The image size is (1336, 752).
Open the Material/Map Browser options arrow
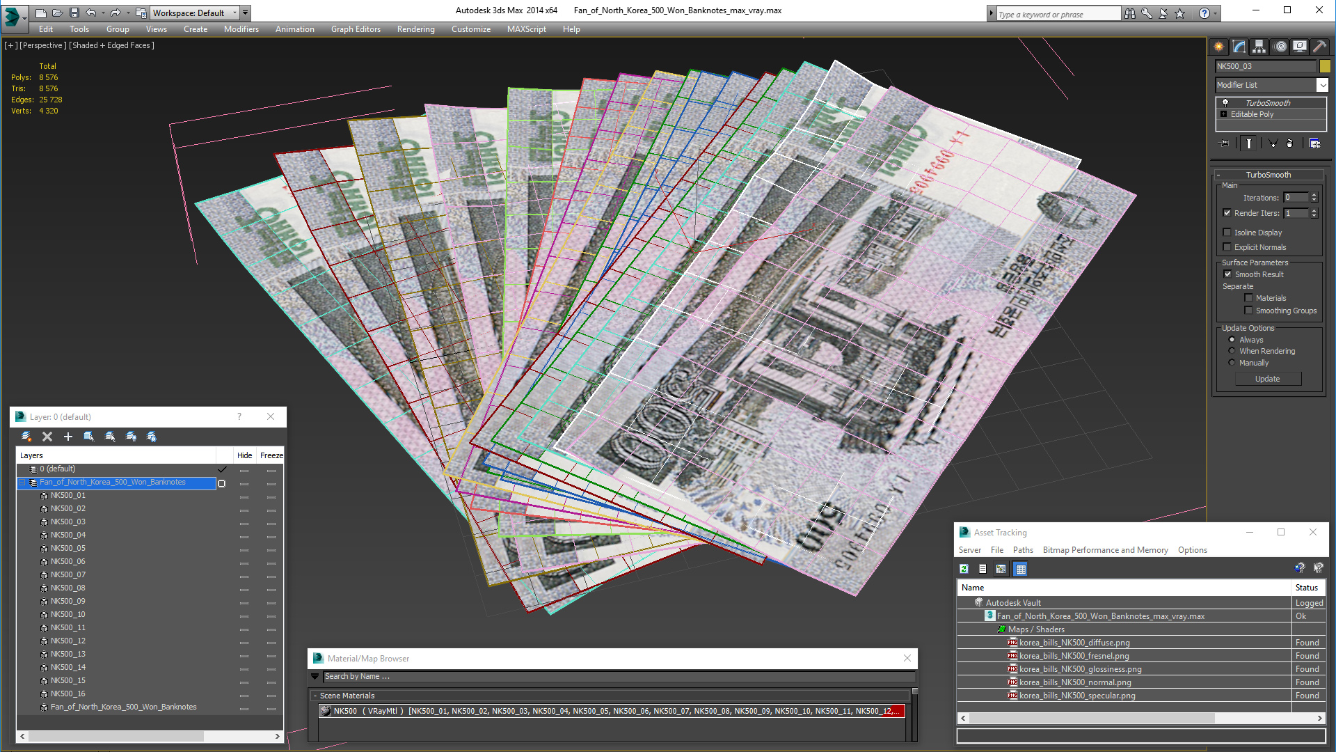[x=315, y=677]
